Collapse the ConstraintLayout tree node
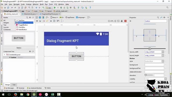Image resolution: width=172 pixels, height=97 pixels. pos(5,55)
